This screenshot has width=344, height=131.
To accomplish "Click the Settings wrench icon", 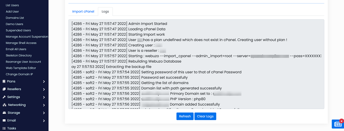I will tap(4, 97).
